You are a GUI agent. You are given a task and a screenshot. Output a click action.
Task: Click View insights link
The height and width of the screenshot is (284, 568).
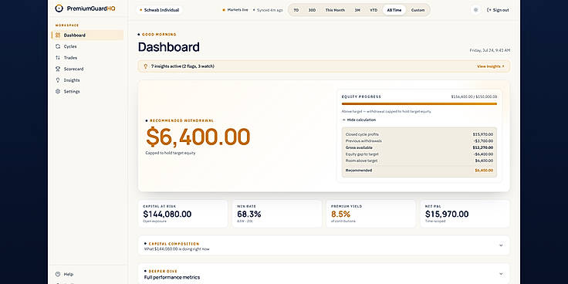pos(491,66)
